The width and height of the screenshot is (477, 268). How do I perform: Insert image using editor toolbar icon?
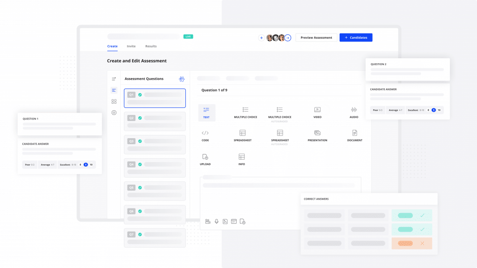pyautogui.click(x=225, y=221)
